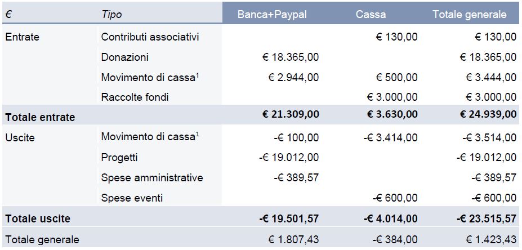This screenshot has width=522, height=250.
Task: Select the Progetti row label
Action: 119,157
